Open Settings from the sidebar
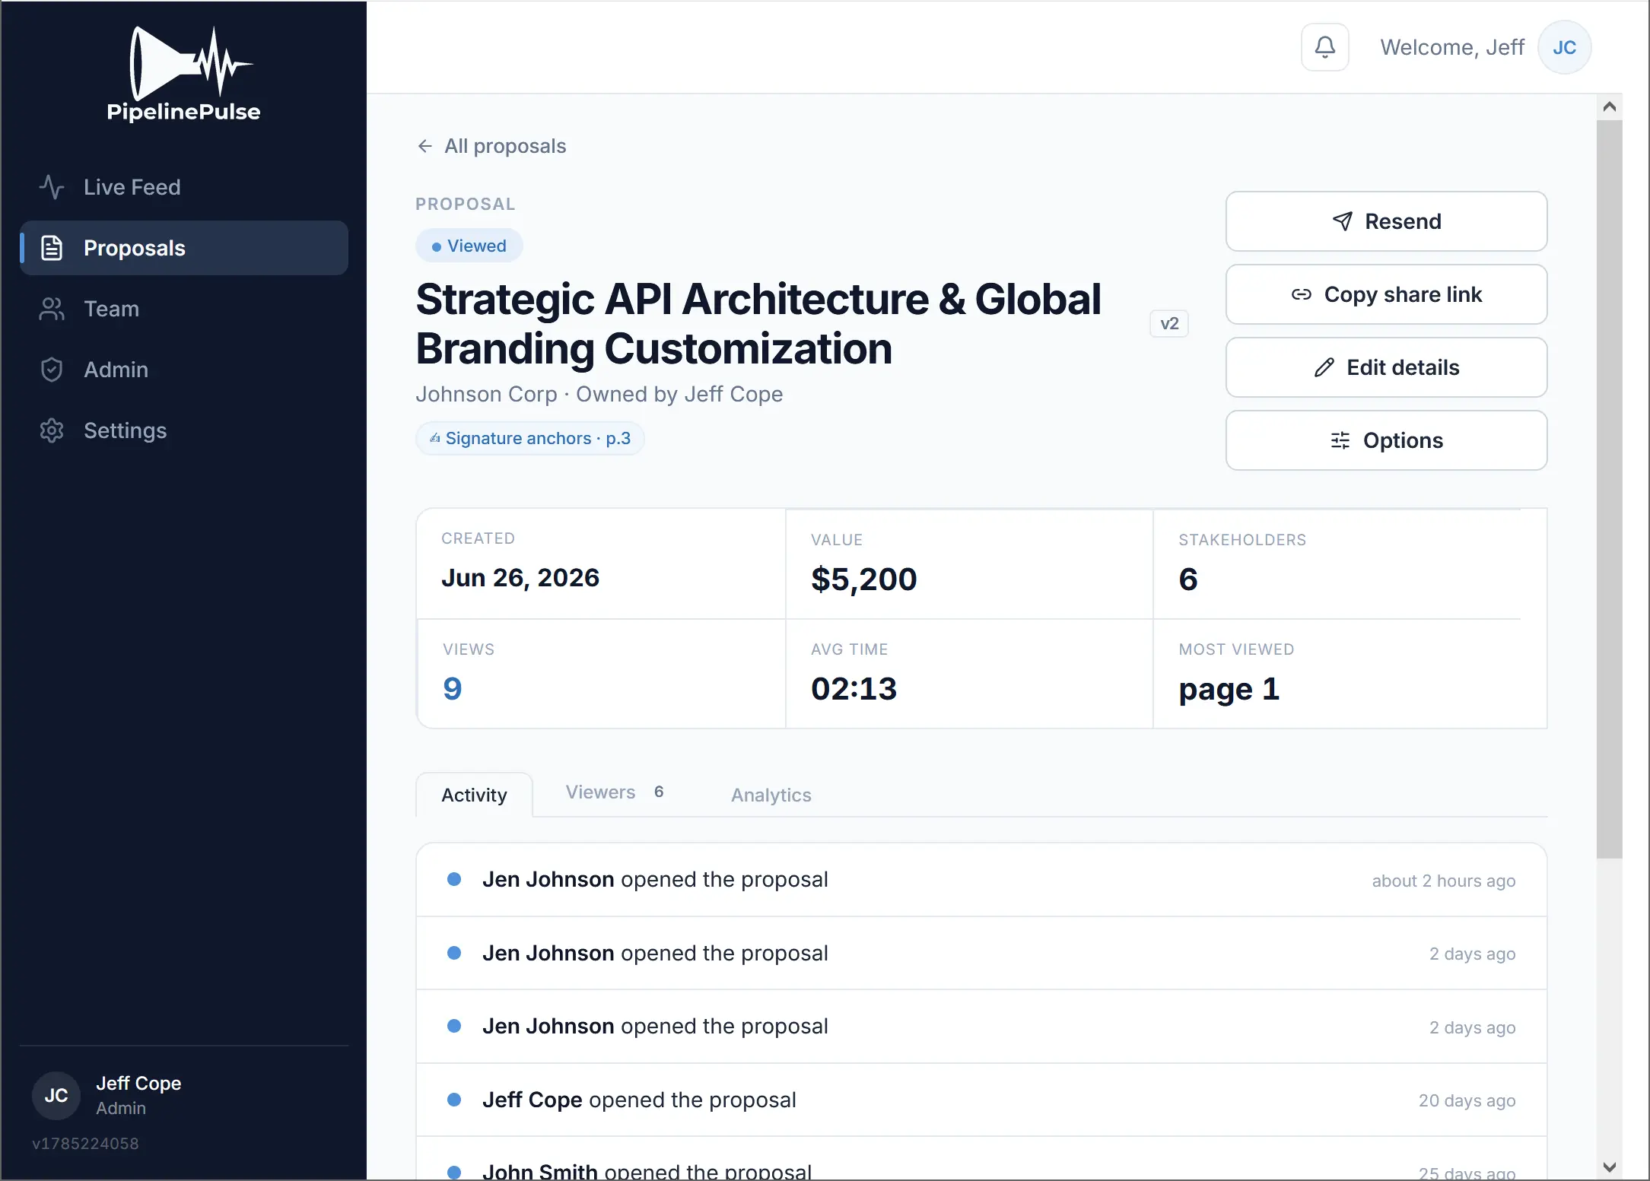Screen dimensions: 1650x1181 coord(183,430)
